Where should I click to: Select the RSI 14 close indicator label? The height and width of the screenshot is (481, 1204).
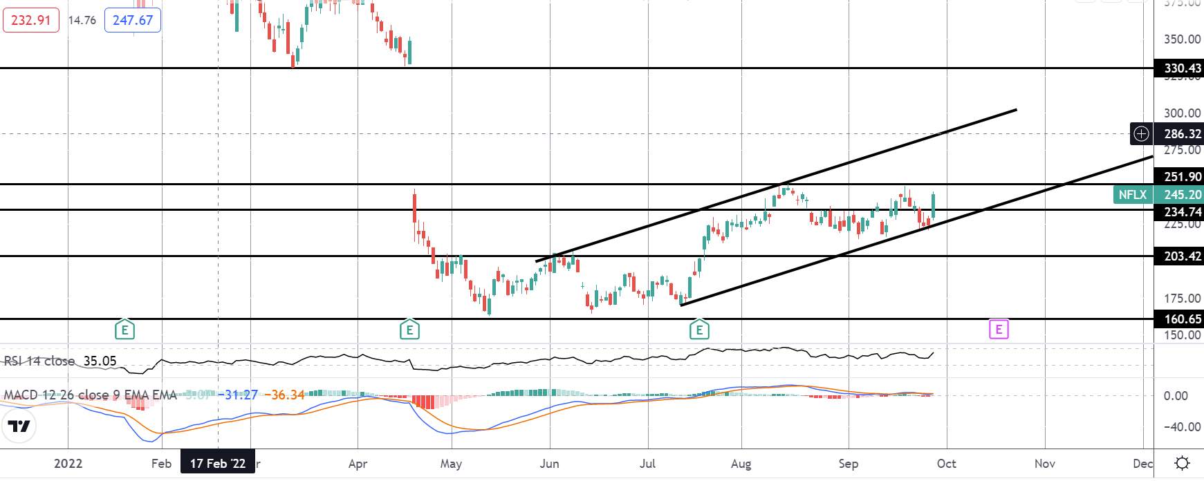(39, 361)
